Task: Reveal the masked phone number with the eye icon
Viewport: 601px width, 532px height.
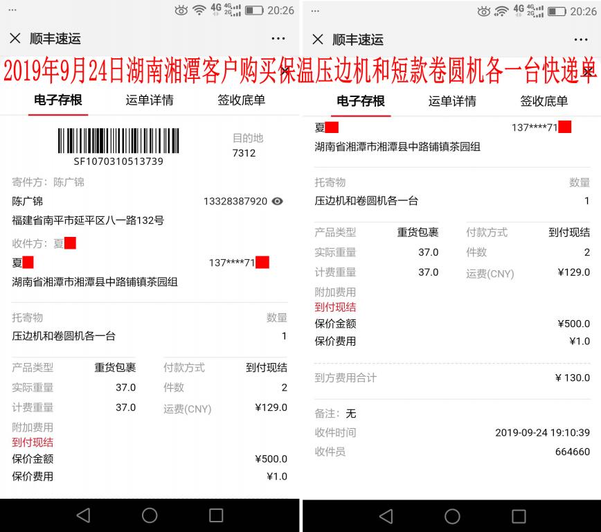Action: (x=278, y=201)
